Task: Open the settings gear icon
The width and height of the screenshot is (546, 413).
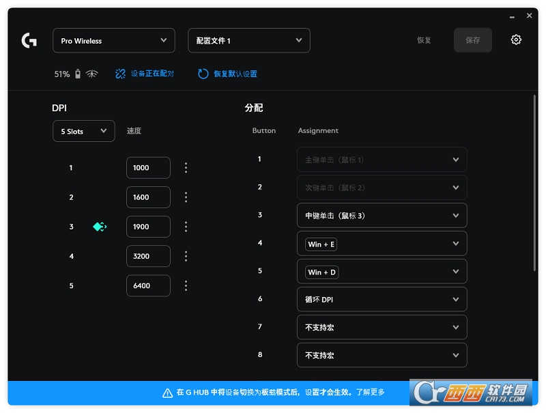Action: (x=516, y=40)
